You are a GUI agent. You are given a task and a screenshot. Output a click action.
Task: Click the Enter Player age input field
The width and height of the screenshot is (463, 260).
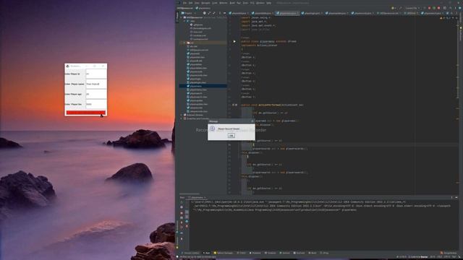96,94
